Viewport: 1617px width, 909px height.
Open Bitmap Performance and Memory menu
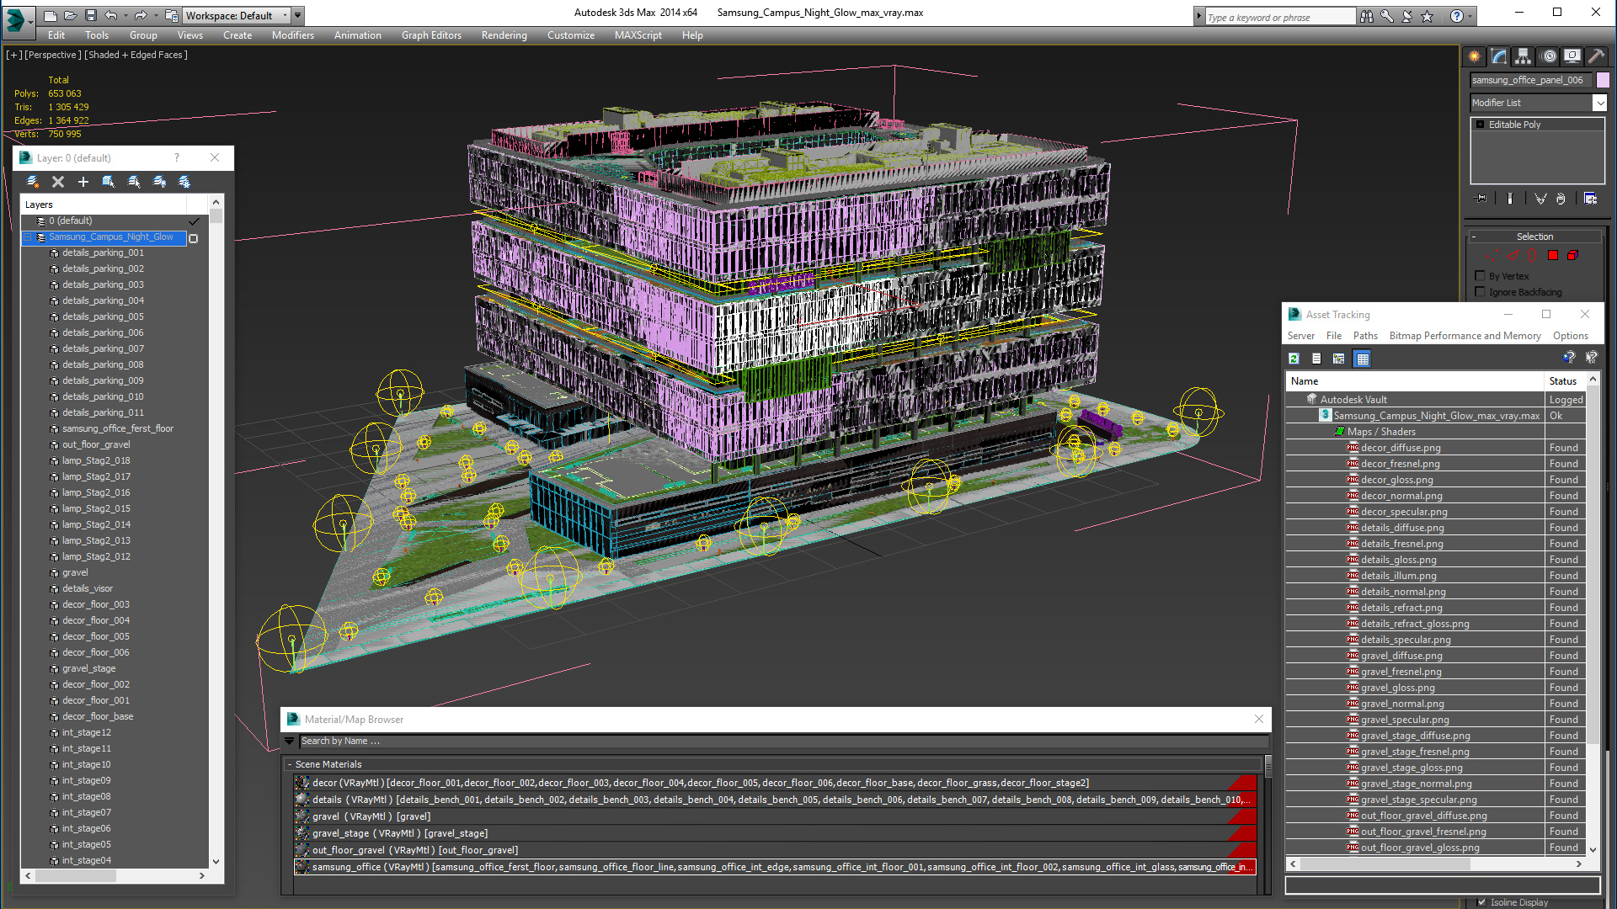(1465, 336)
